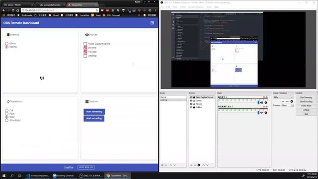The width and height of the screenshot is (318, 179).
Task: Move scene up with arrow icon
Action: (x=171, y=165)
